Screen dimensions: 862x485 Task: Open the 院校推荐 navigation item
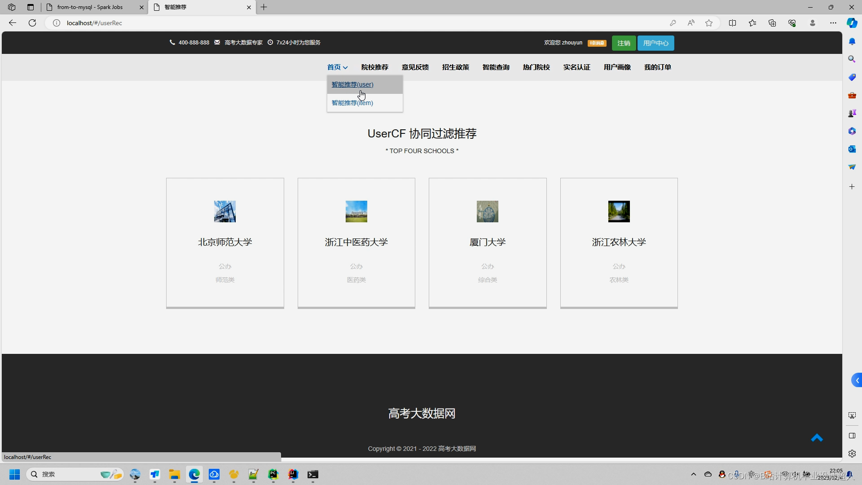(x=374, y=67)
